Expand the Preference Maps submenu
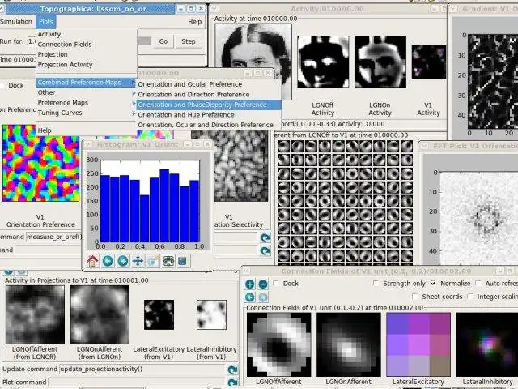The height and width of the screenshot is (389, 518). [x=63, y=103]
